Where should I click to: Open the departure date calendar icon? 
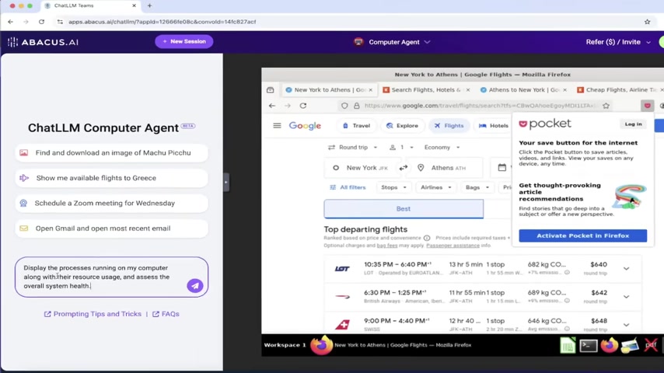[x=501, y=168]
